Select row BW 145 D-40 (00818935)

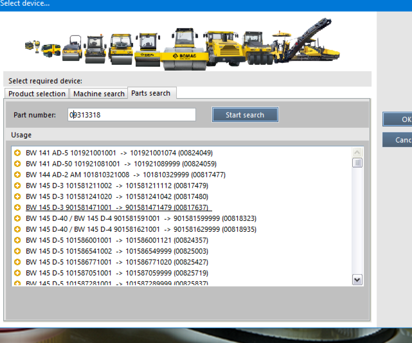(x=141, y=229)
